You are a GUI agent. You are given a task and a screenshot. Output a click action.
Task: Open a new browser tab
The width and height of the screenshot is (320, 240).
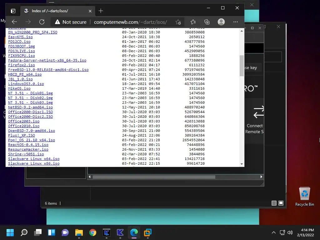(101, 11)
